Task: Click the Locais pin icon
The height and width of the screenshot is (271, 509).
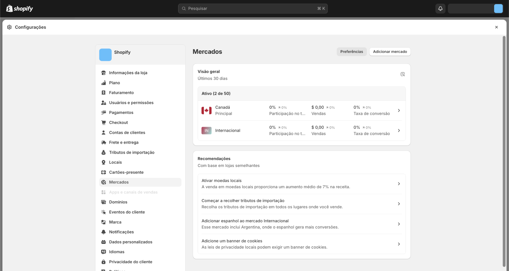Action: pyautogui.click(x=103, y=162)
